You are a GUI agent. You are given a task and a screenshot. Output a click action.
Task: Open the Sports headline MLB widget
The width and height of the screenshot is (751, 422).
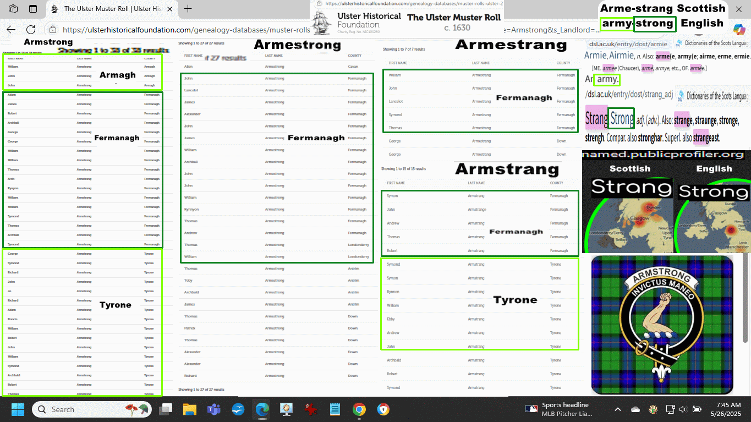(560, 409)
